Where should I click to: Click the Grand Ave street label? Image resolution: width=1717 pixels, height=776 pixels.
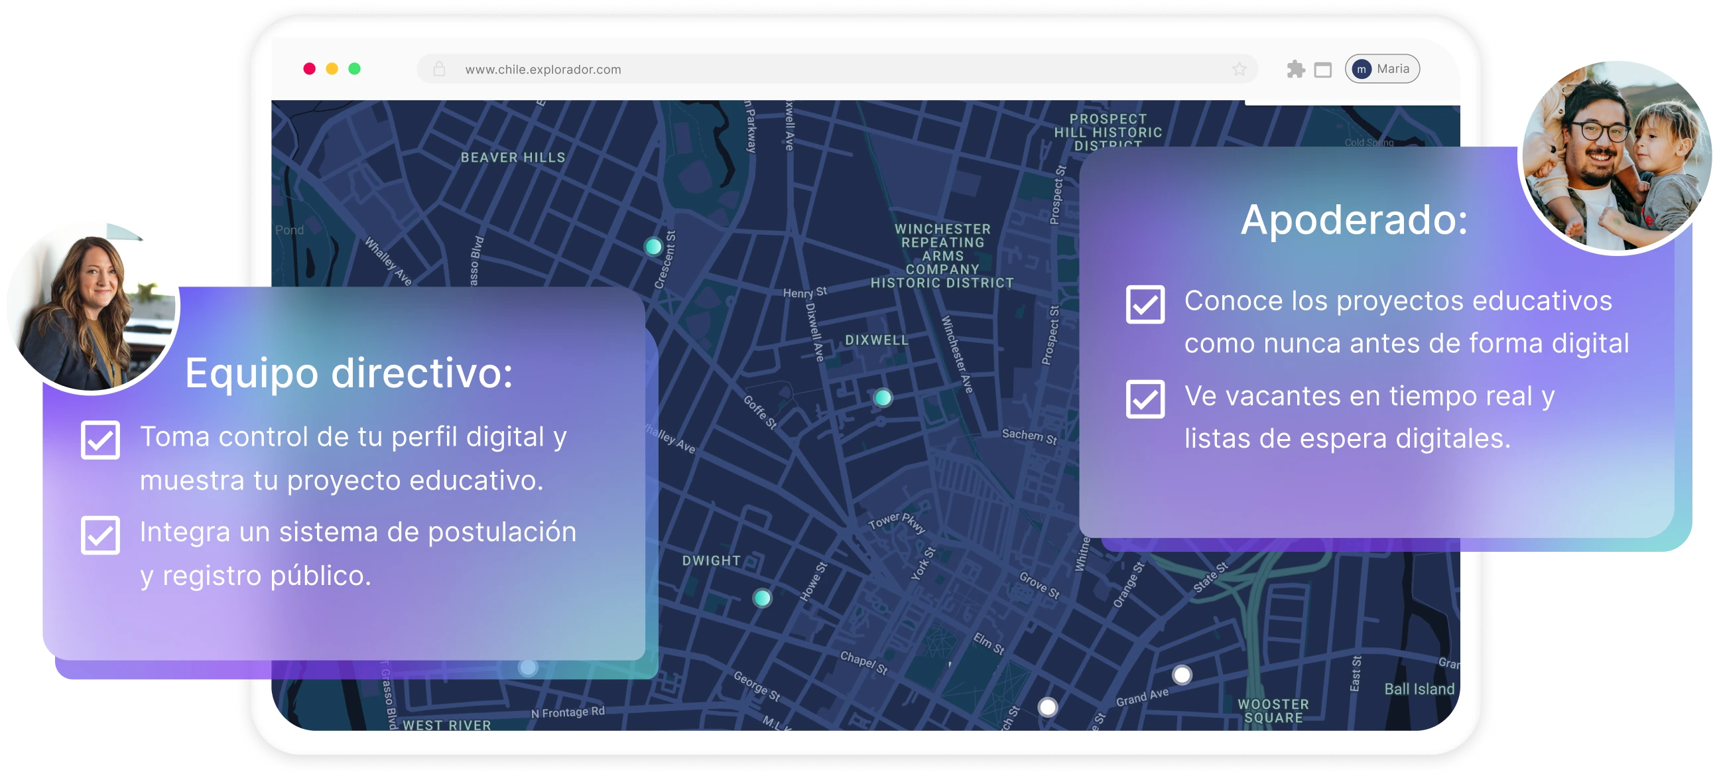tap(1143, 697)
